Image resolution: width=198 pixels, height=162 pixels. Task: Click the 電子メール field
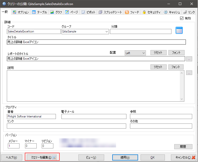coord(94,116)
